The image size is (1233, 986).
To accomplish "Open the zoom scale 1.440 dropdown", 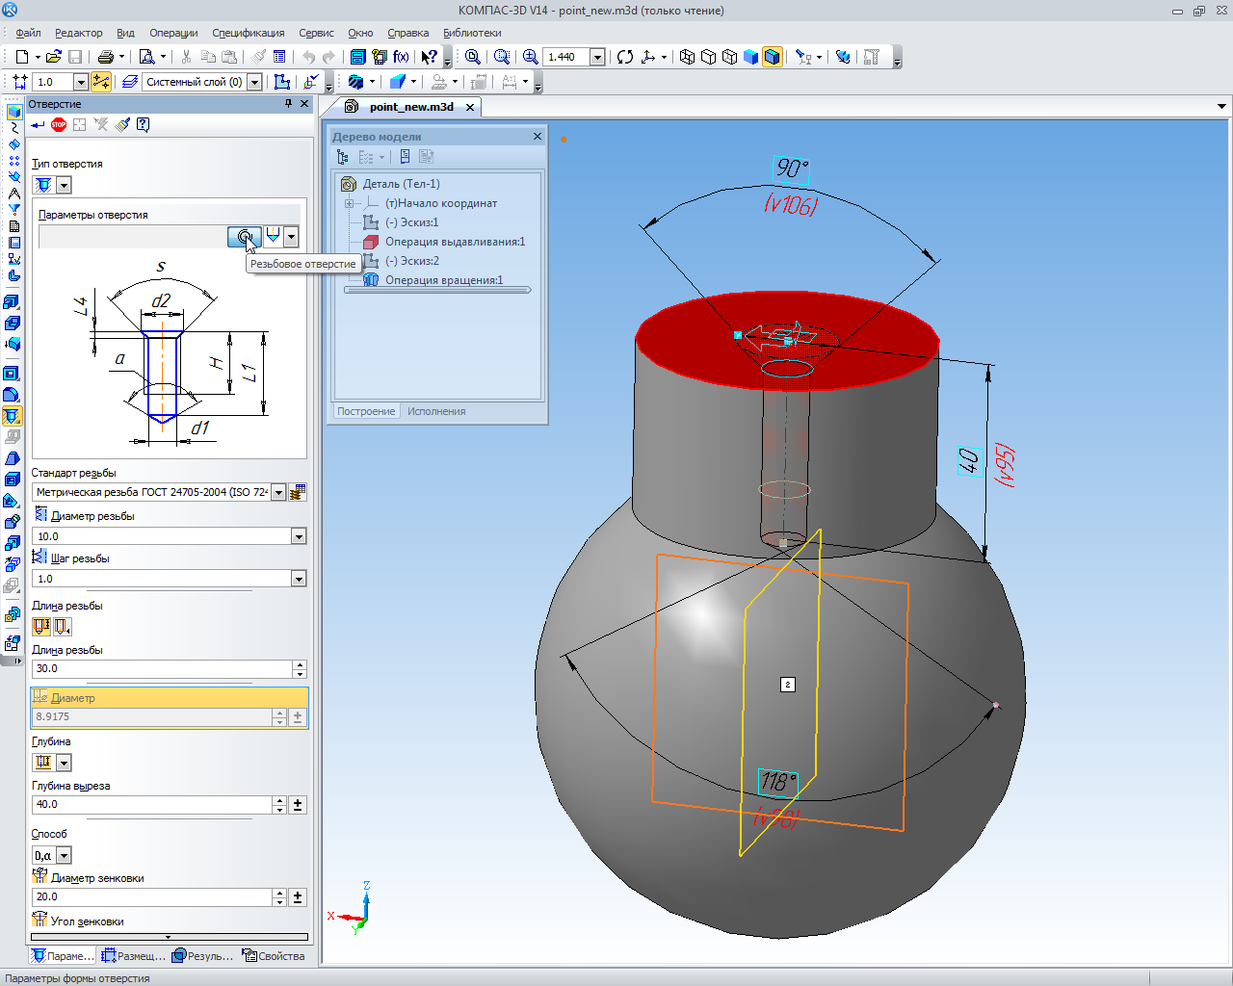I will coord(597,57).
